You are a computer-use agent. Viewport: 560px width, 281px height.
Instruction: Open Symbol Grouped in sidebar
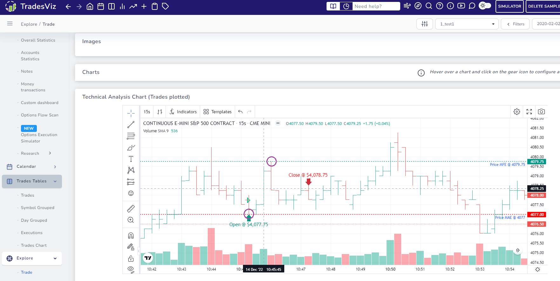click(37, 208)
